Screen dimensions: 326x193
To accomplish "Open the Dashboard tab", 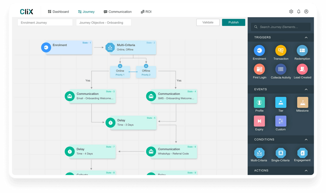I will click(x=58, y=11).
